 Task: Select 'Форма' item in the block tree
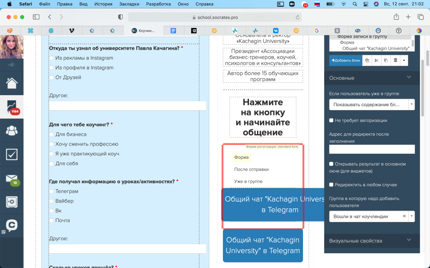[x=347, y=43]
